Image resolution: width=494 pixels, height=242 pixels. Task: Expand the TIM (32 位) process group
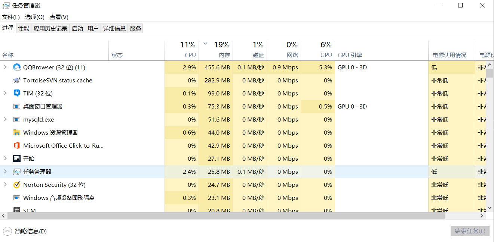coord(5,93)
